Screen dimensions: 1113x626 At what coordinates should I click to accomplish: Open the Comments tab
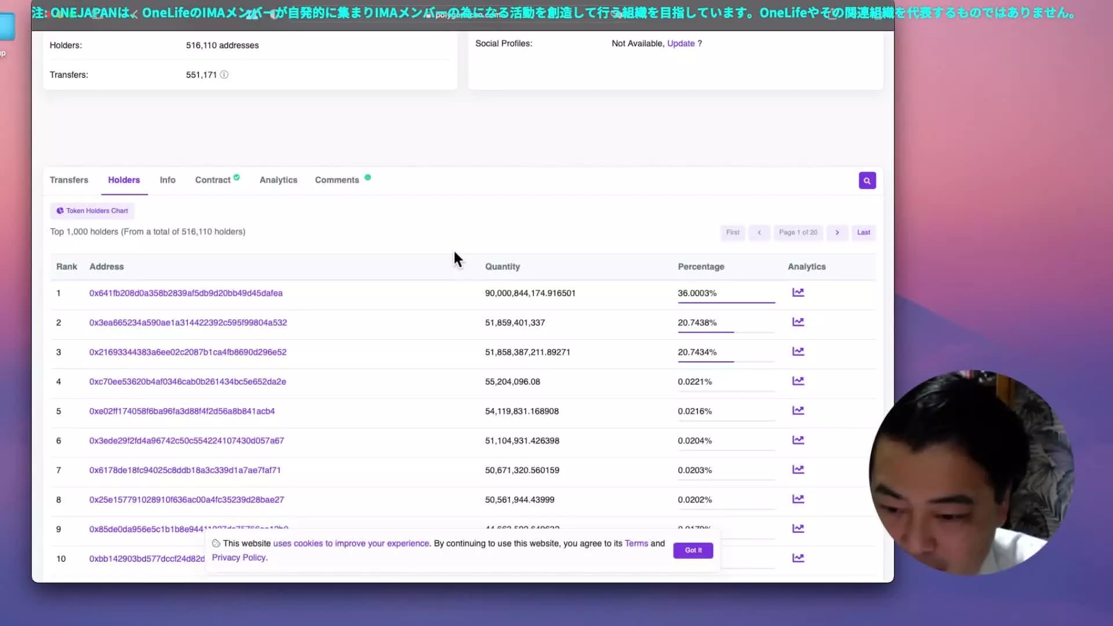click(x=337, y=180)
